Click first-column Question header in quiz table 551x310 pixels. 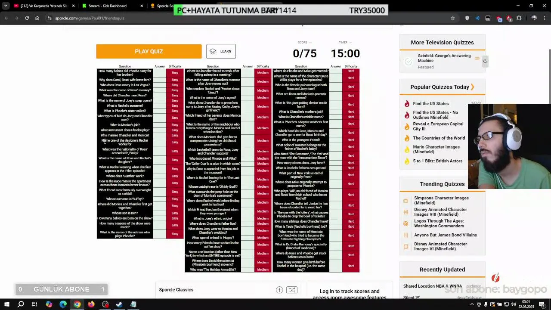point(125,66)
